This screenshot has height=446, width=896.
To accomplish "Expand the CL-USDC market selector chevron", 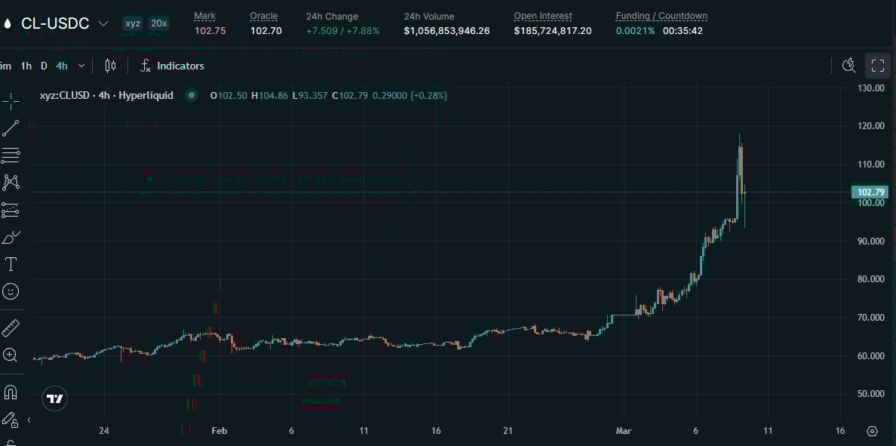I will click(x=103, y=23).
